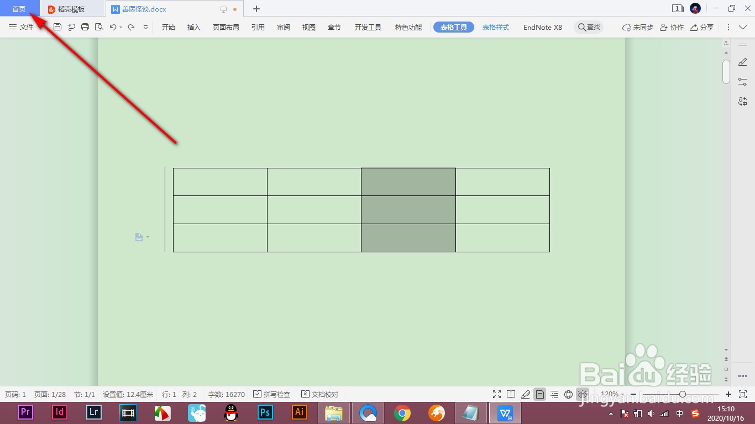Click the 协作 collaborate button

672,27
